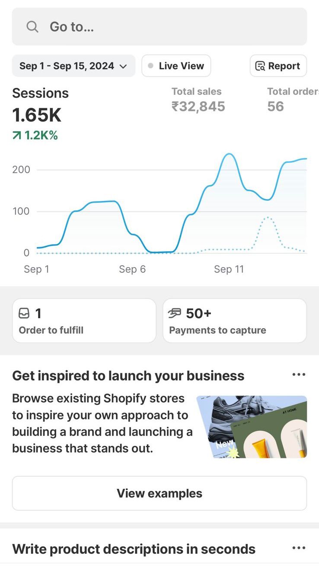
Task: Click the Shopify stores preview image
Action: click(252, 427)
